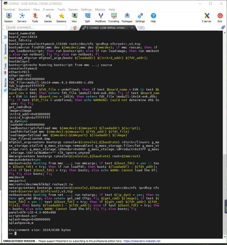Follow the mobaxterm.mobatek.net link
The width and height of the screenshot is (227, 245).
(x=142, y=241)
